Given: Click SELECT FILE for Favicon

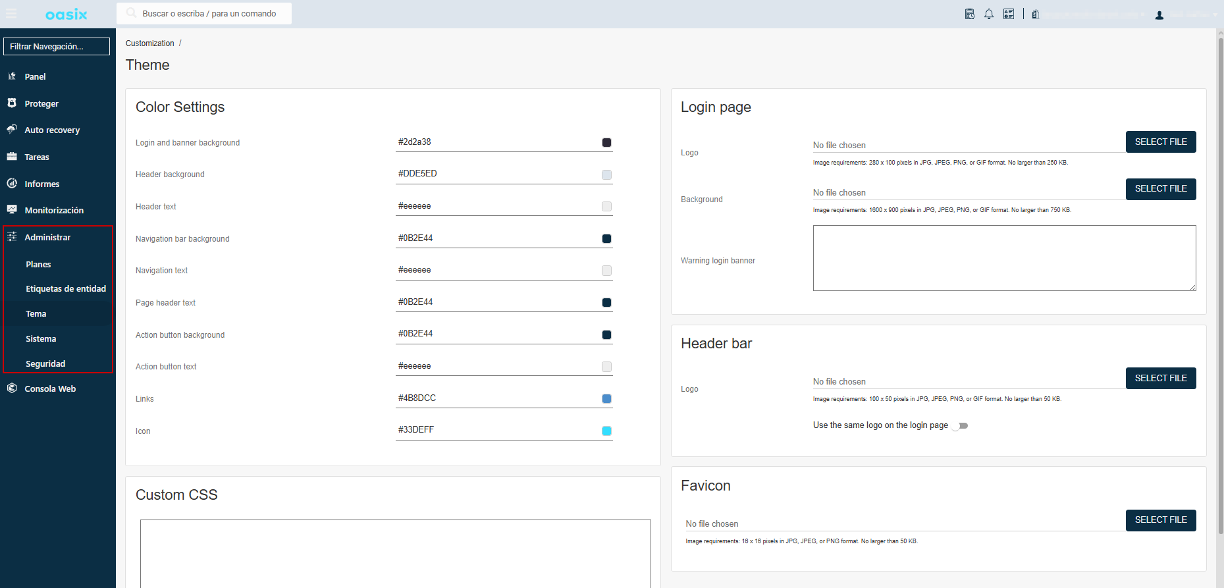Looking at the screenshot, I should [1160, 520].
